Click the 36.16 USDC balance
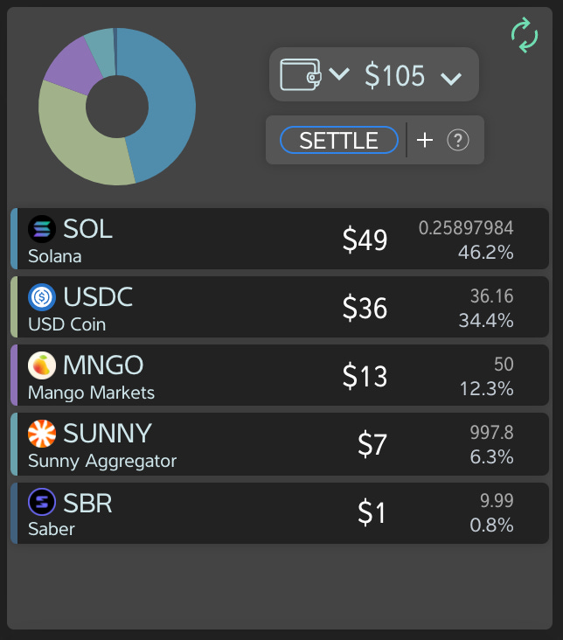The height and width of the screenshot is (640, 563). (491, 296)
